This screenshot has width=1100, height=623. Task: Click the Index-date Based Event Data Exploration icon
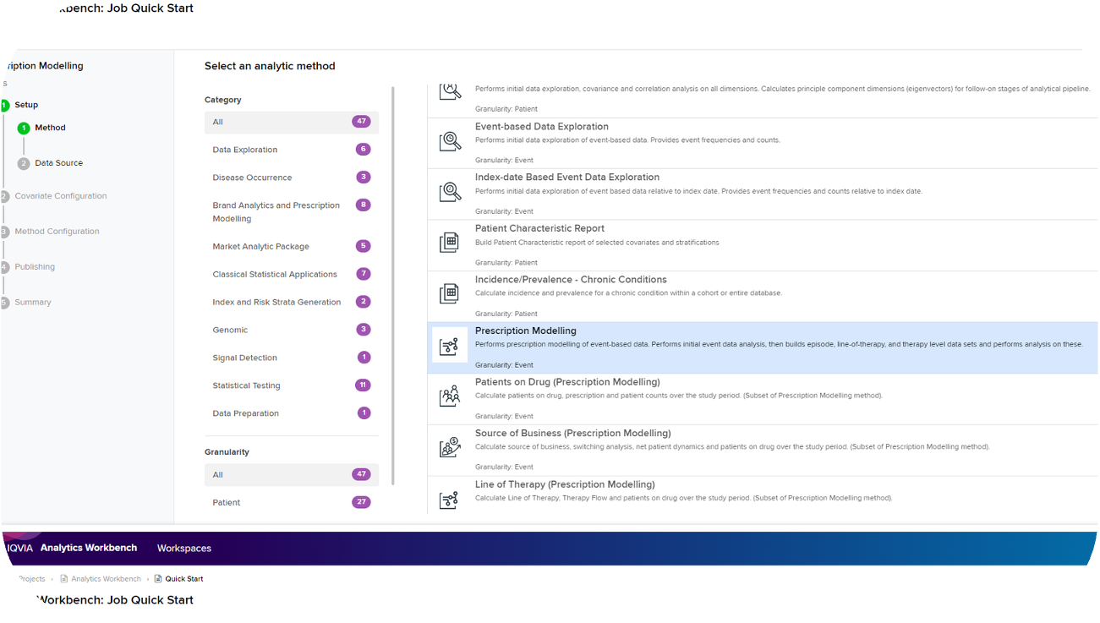pyautogui.click(x=450, y=192)
